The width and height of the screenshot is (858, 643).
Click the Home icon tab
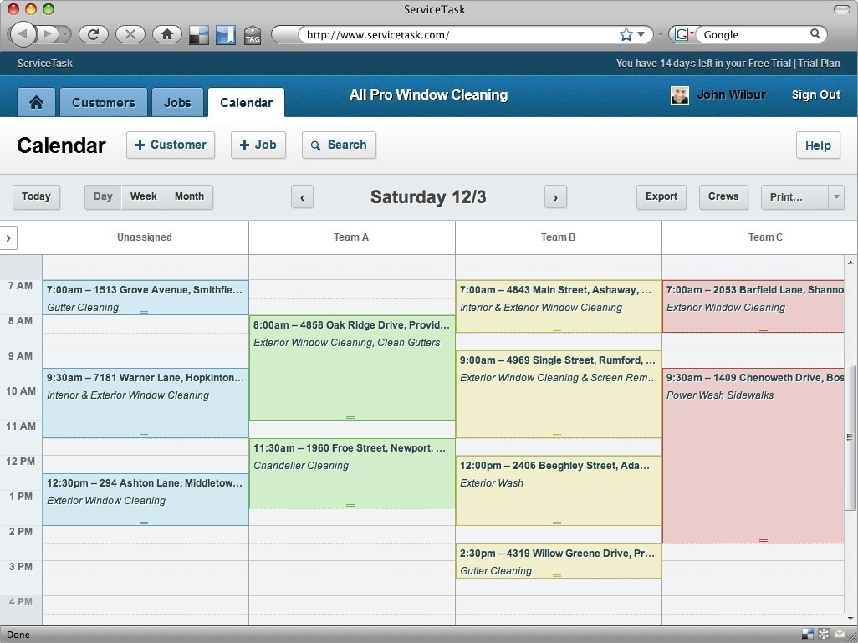(x=36, y=102)
